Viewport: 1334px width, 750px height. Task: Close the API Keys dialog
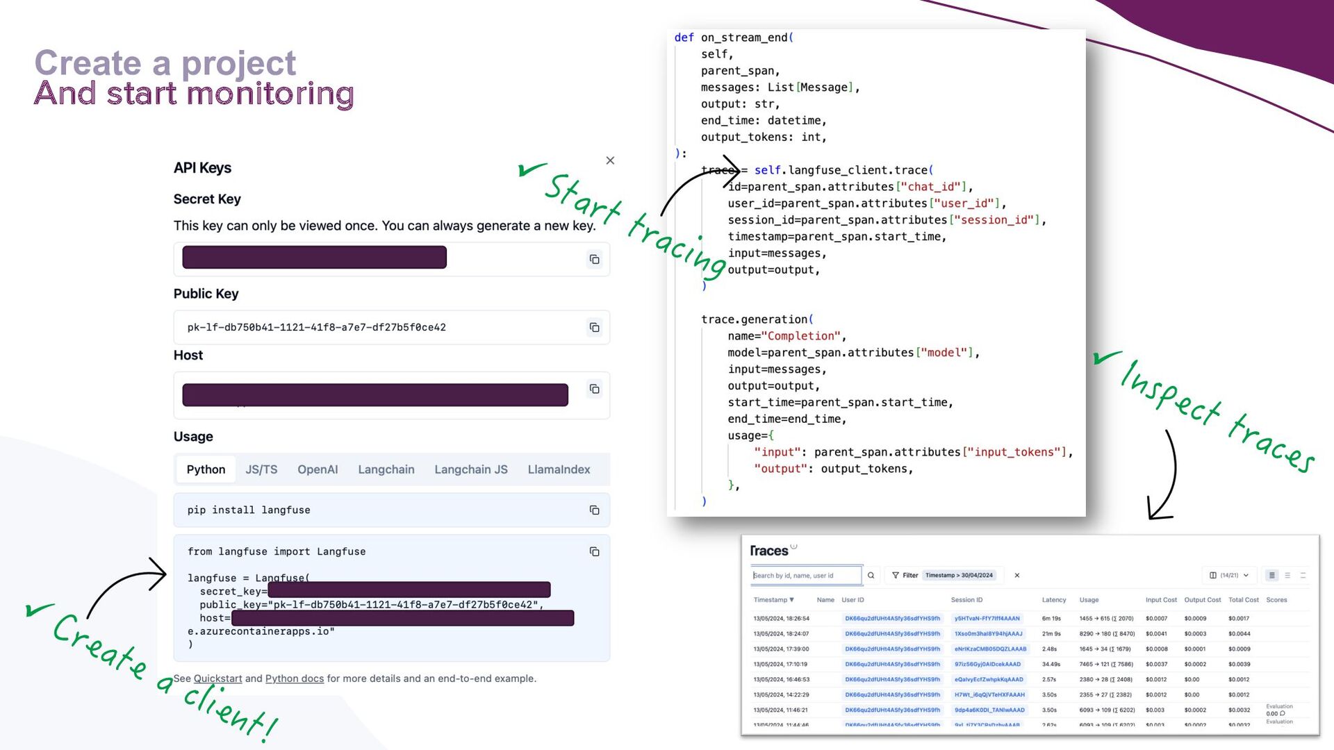610,160
